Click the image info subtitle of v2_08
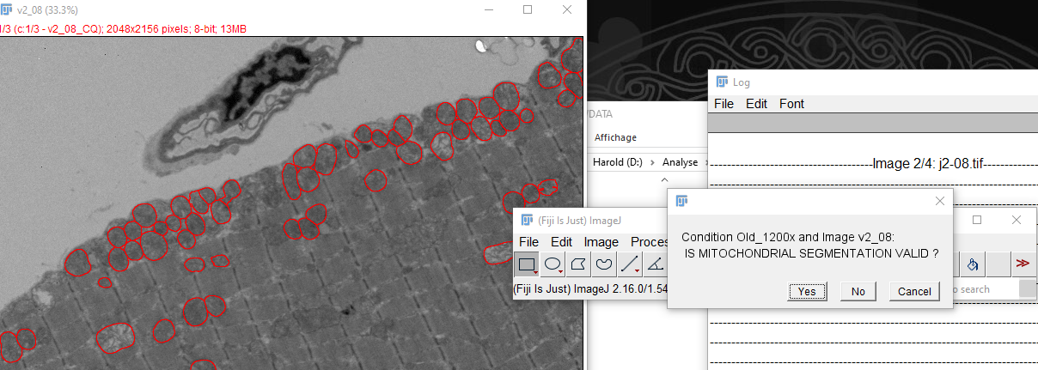Screen dimensions: 1038x370 coord(123,28)
